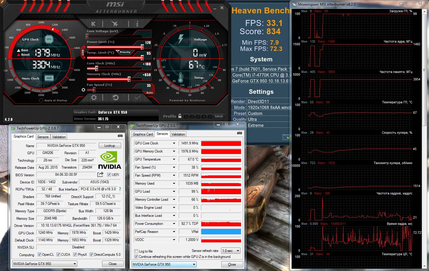Toggle CUDA checkbox in GPU-Z
The height and width of the screenshot is (271, 429).
[x=58, y=255]
